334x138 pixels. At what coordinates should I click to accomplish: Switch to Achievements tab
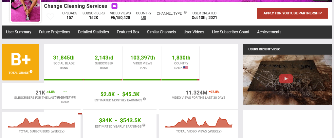[x=269, y=32]
